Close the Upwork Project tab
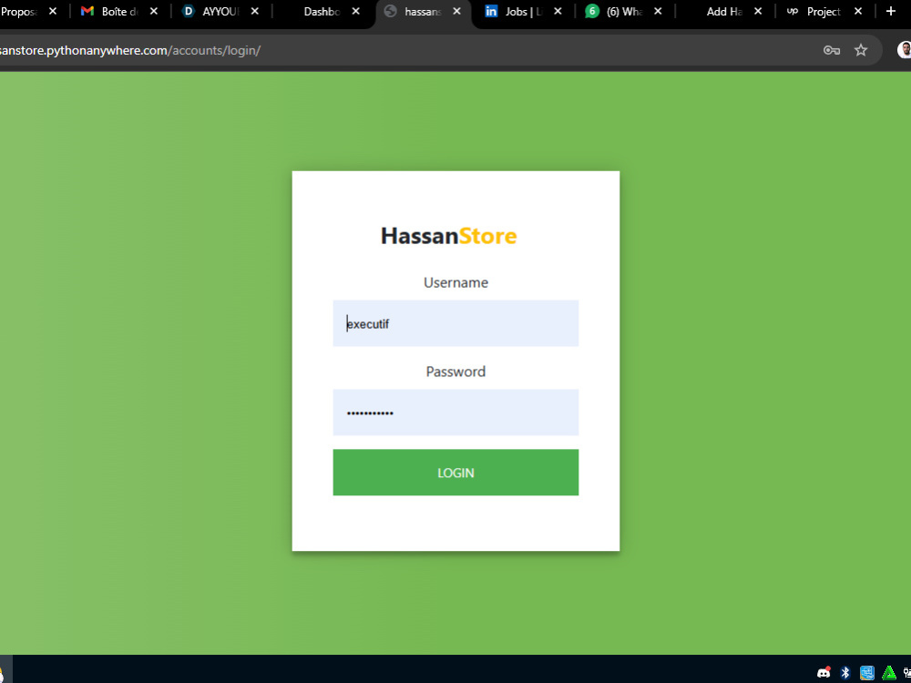The height and width of the screenshot is (683, 911). (857, 11)
